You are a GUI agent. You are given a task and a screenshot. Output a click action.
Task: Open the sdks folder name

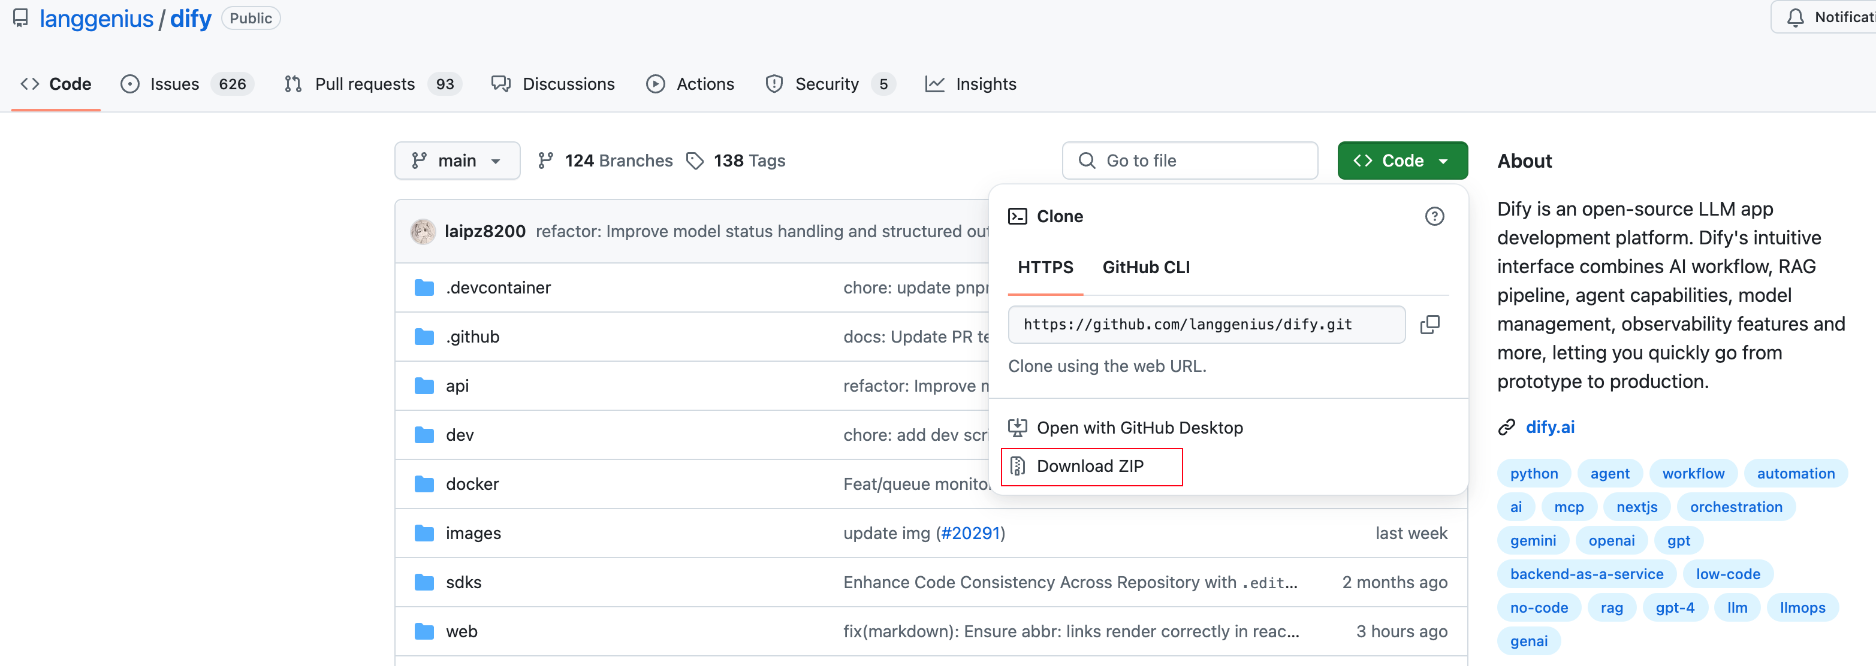[x=464, y=582]
